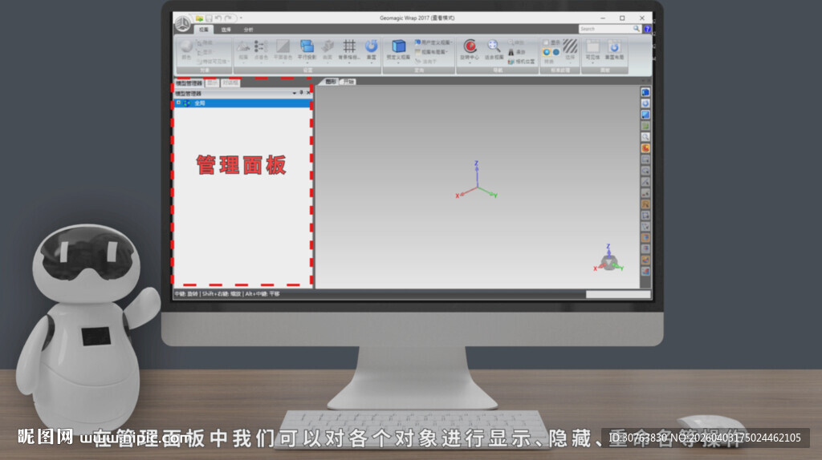The height and width of the screenshot is (460, 822).
Task: Switch to the 分析 ribbon tab
Action: [249, 30]
